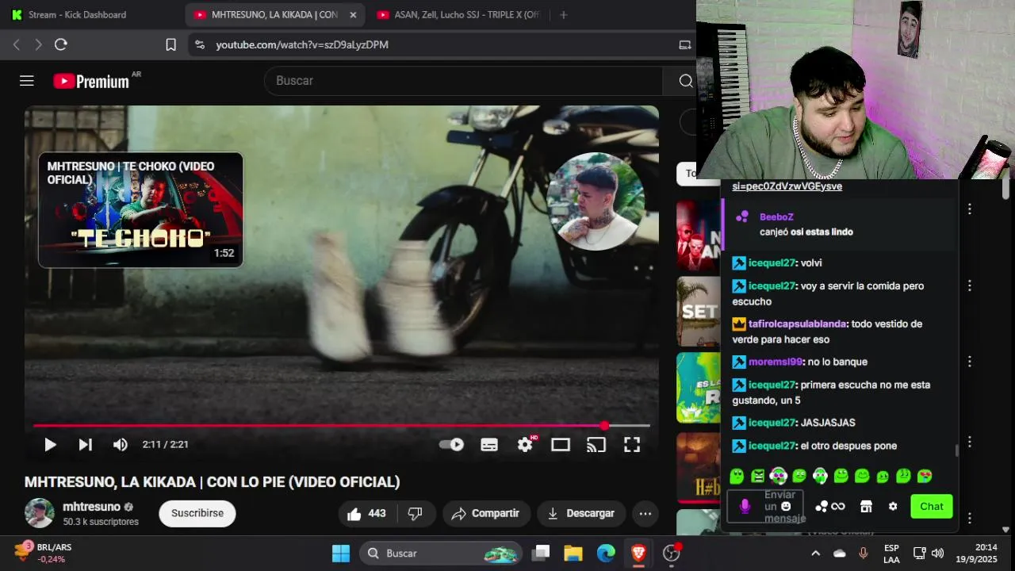Cast the video to a TV

(596, 445)
